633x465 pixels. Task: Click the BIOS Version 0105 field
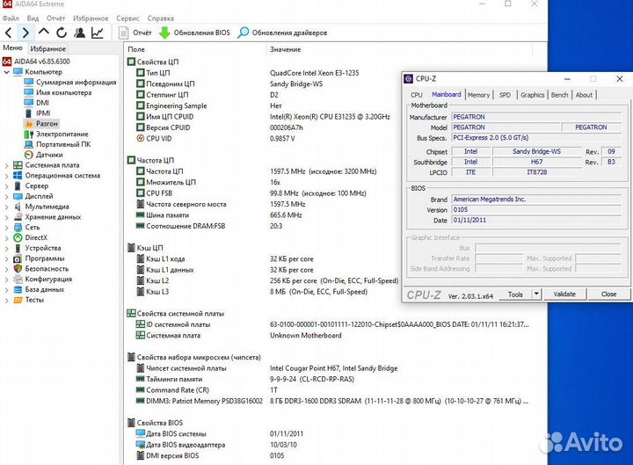point(536,209)
